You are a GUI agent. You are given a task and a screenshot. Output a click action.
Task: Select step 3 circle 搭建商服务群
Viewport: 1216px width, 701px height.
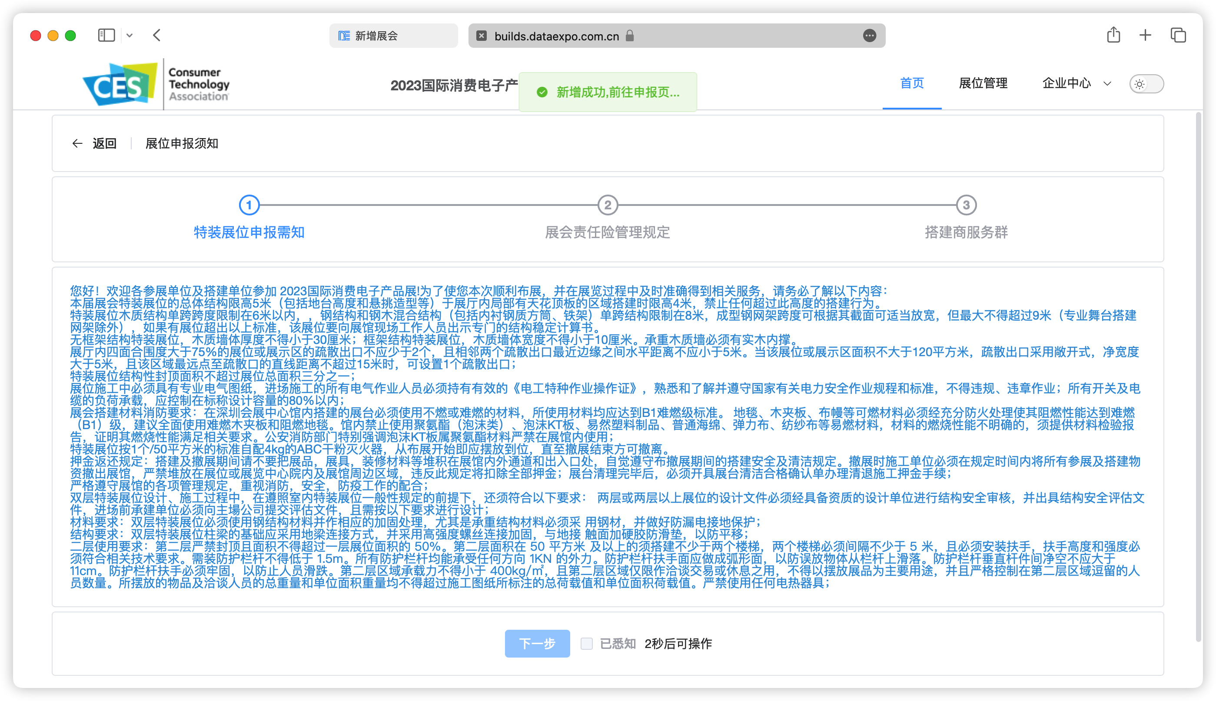[966, 205]
